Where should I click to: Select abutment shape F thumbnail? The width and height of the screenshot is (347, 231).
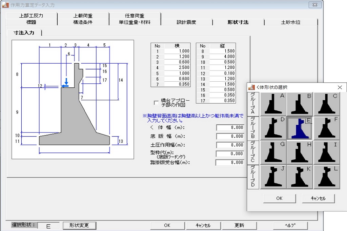click(x=326, y=128)
